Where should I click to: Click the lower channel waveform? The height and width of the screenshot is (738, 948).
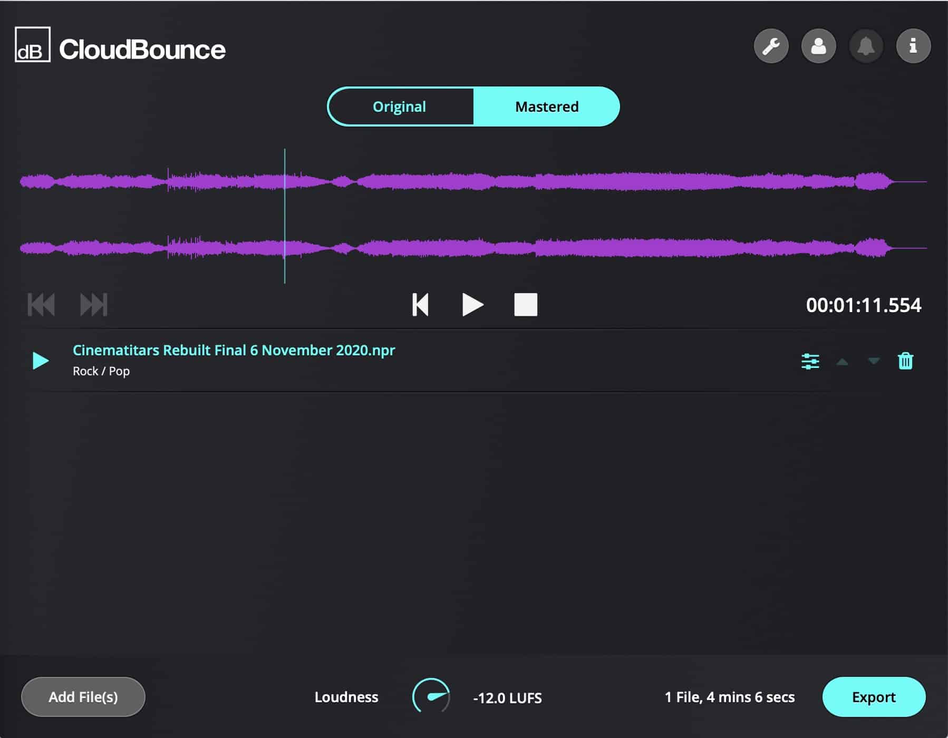pyautogui.click(x=473, y=248)
